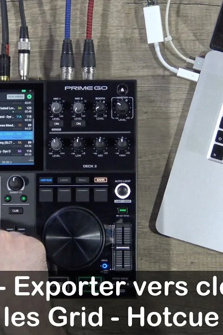Tap the Deck 2 pitch fader

click(x=123, y=248)
